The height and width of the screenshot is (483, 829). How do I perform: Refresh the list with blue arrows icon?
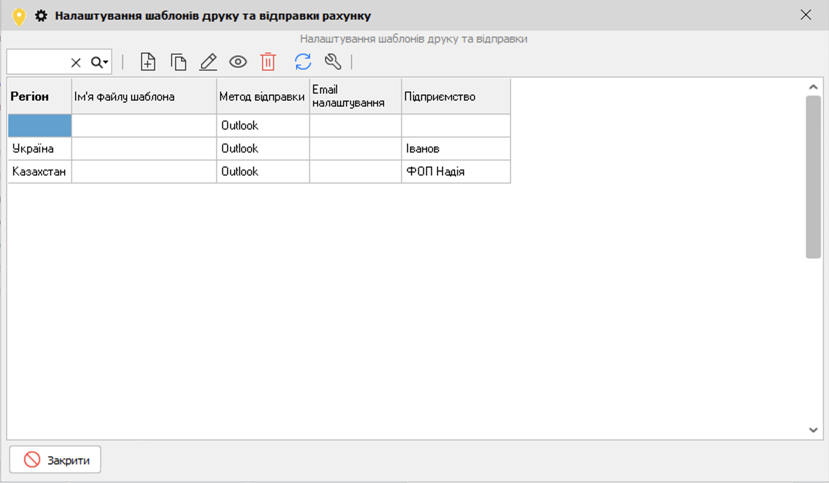coord(303,62)
